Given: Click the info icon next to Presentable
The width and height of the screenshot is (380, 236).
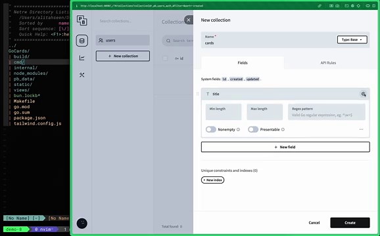Looking at the screenshot, I should 283,130.
